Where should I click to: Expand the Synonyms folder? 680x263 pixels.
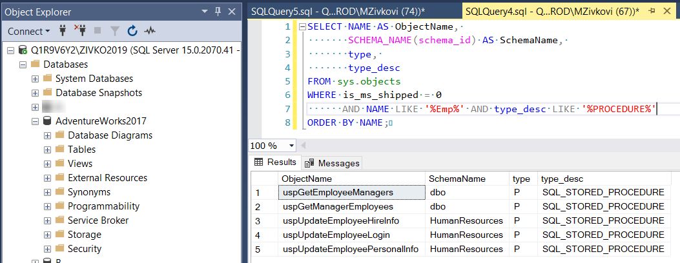pyautogui.click(x=48, y=193)
